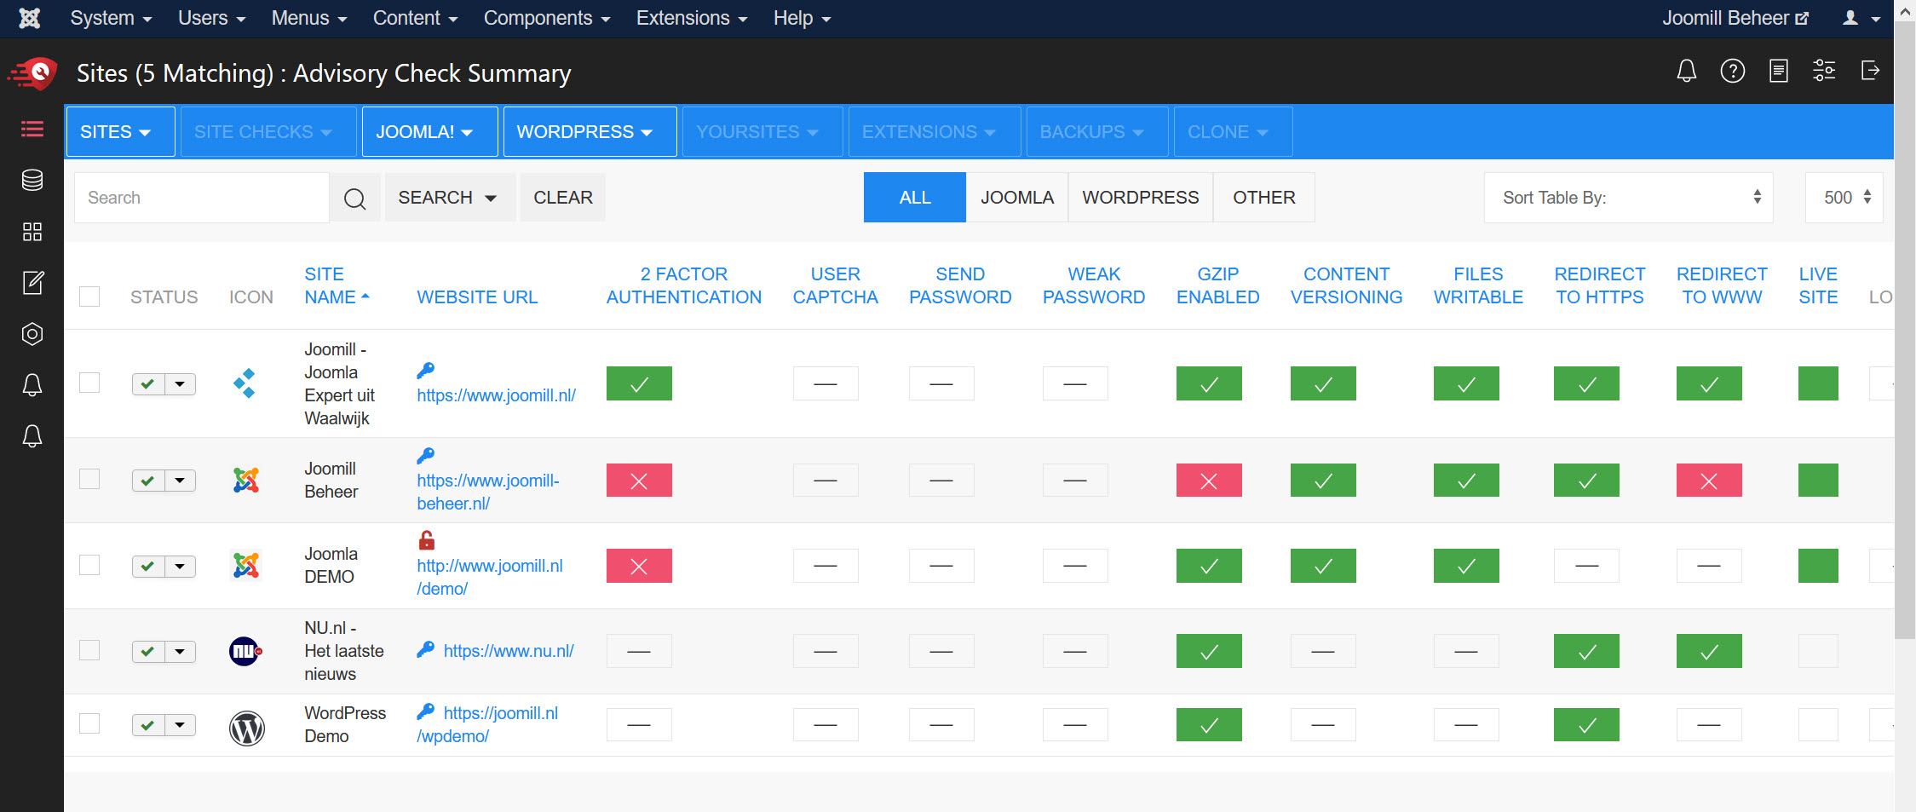Switch to the WORDPRESS filter tab
The width and height of the screenshot is (1916, 812).
[1140, 198]
